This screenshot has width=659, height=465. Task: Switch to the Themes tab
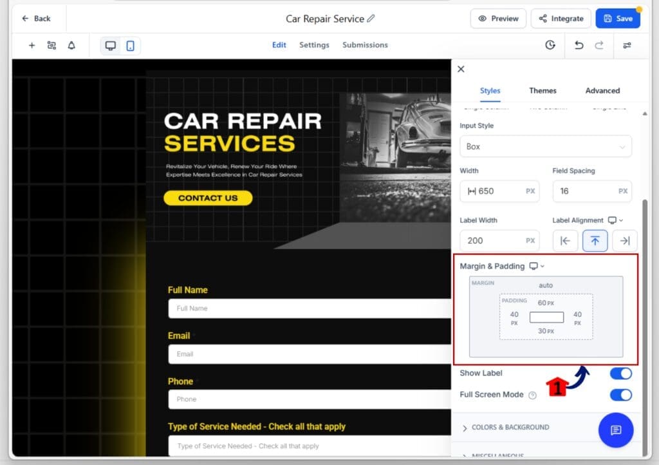coord(543,91)
